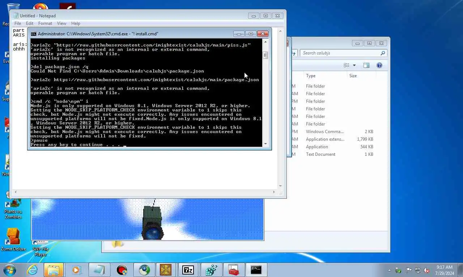Viewport: 463px width, 277px height.
Task: Click the red toolbox taskbar icon
Action: 233,270
